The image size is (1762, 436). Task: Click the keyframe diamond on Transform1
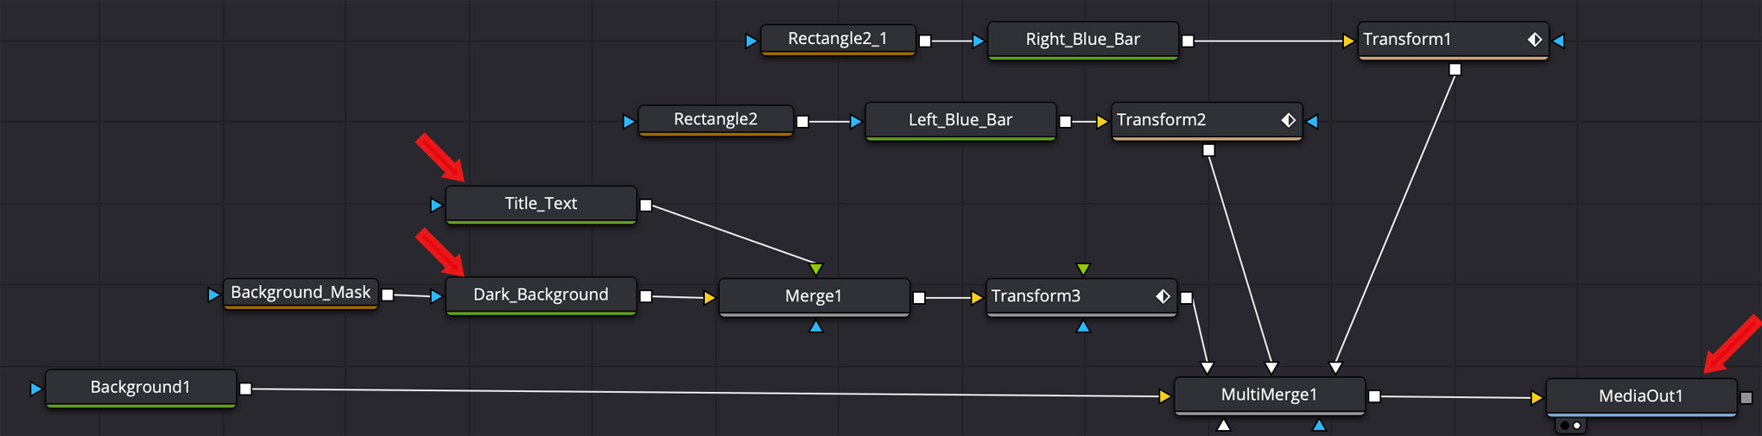click(x=1534, y=40)
